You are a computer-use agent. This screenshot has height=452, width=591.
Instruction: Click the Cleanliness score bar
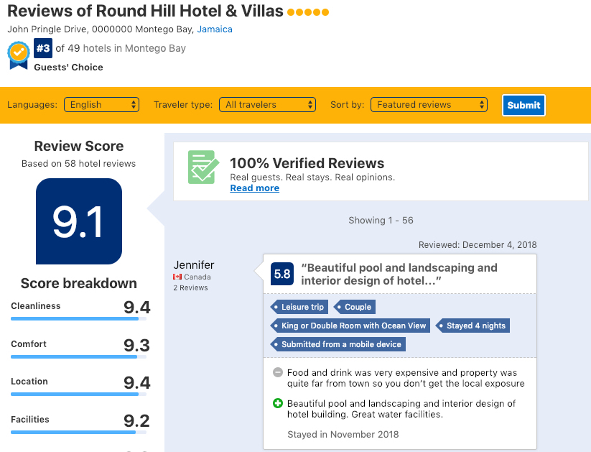pos(78,319)
